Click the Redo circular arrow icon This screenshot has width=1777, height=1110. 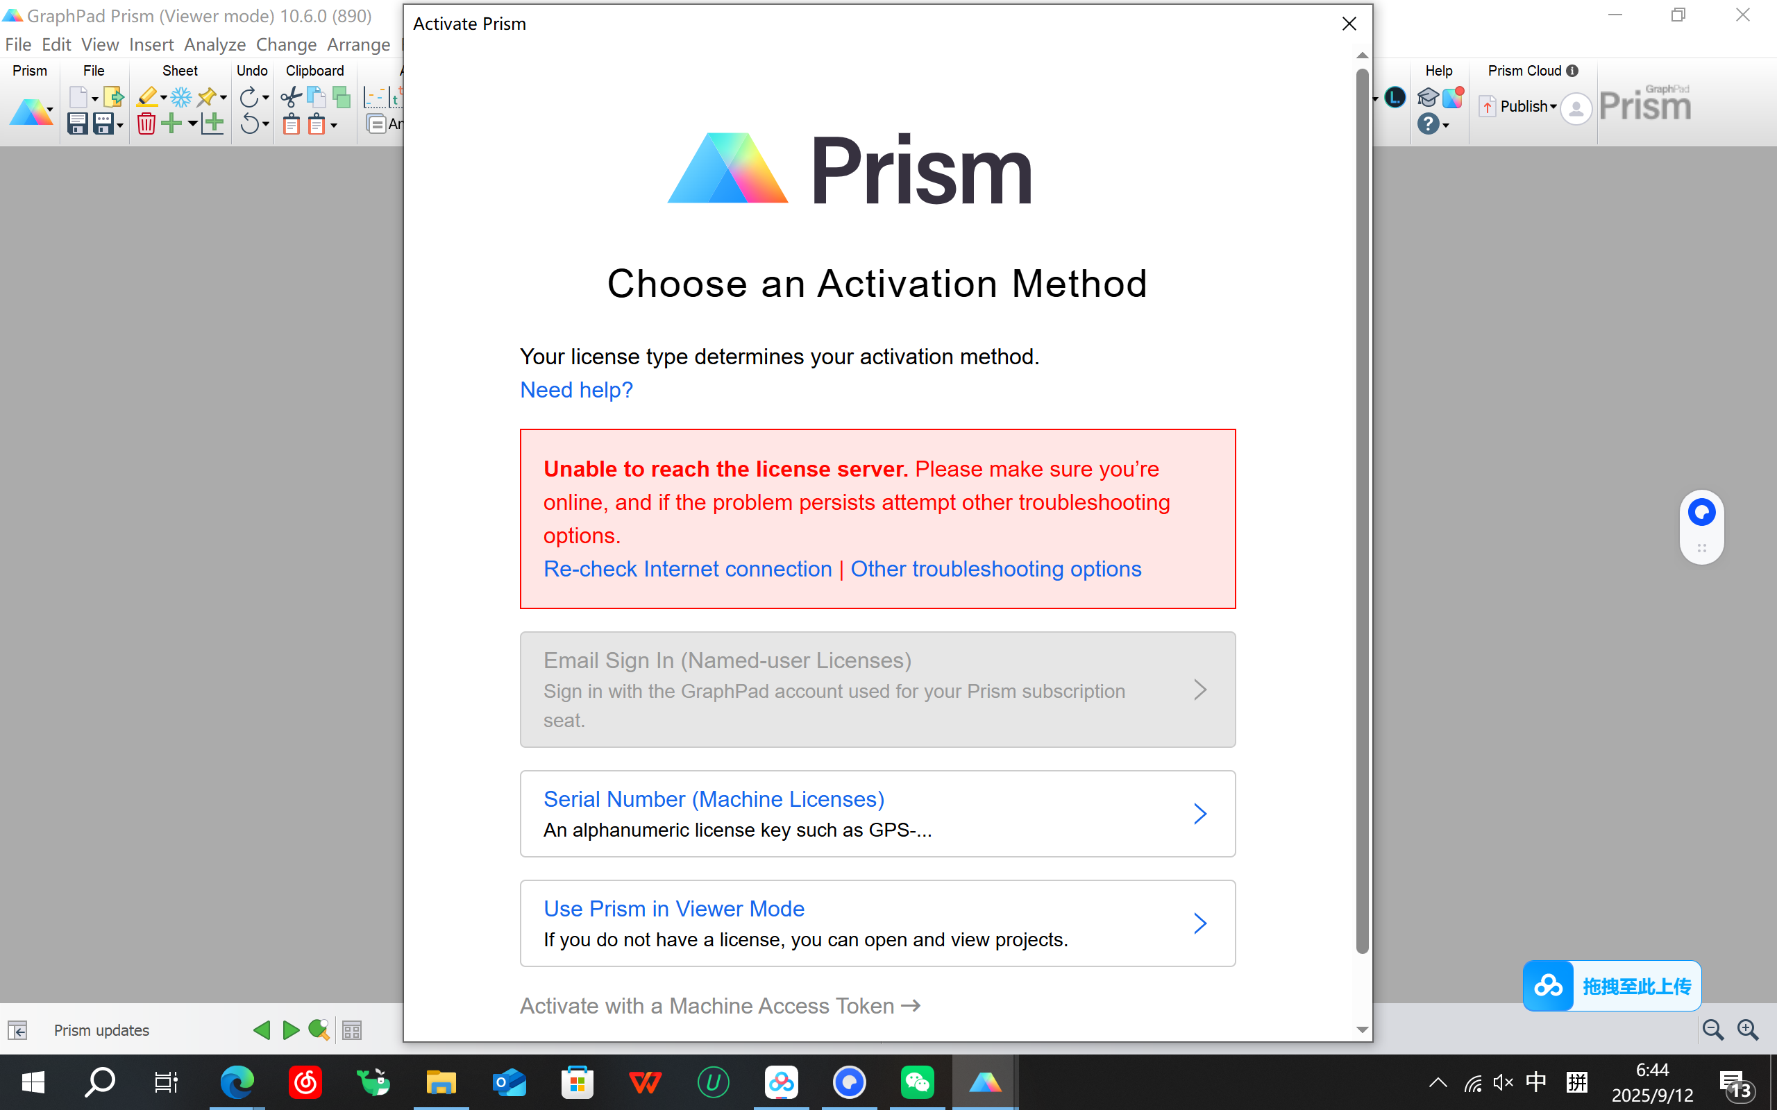[x=249, y=97]
